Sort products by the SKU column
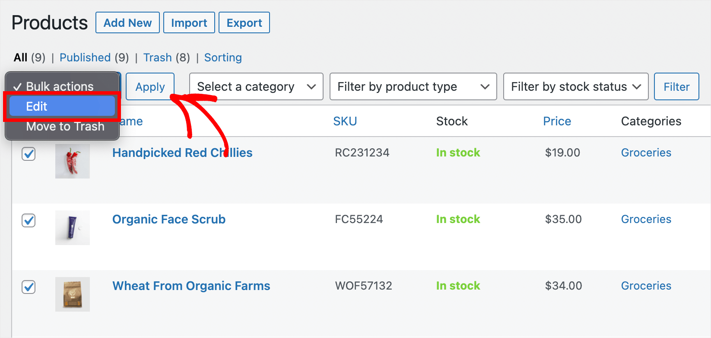 tap(345, 121)
